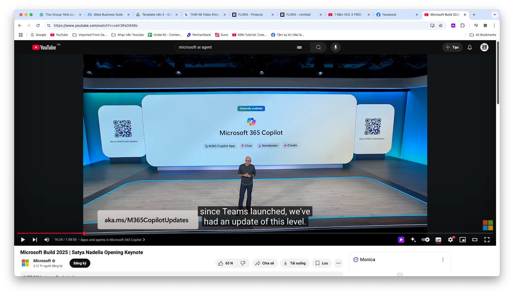Image resolution: width=514 pixels, height=295 pixels.
Task: Click the Tạo create button
Action: [x=452, y=47]
